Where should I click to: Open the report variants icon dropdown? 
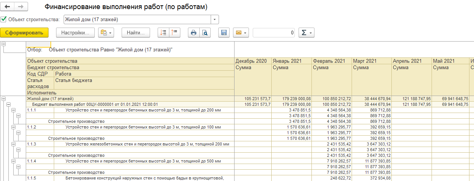(x=106, y=33)
